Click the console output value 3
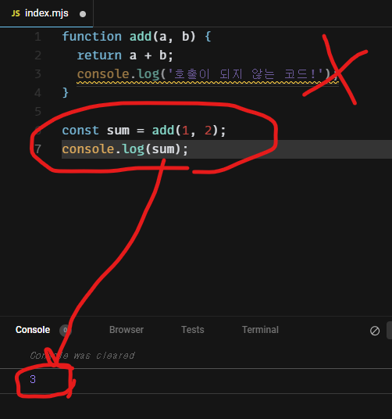This screenshot has height=419, width=392. pyautogui.click(x=33, y=379)
